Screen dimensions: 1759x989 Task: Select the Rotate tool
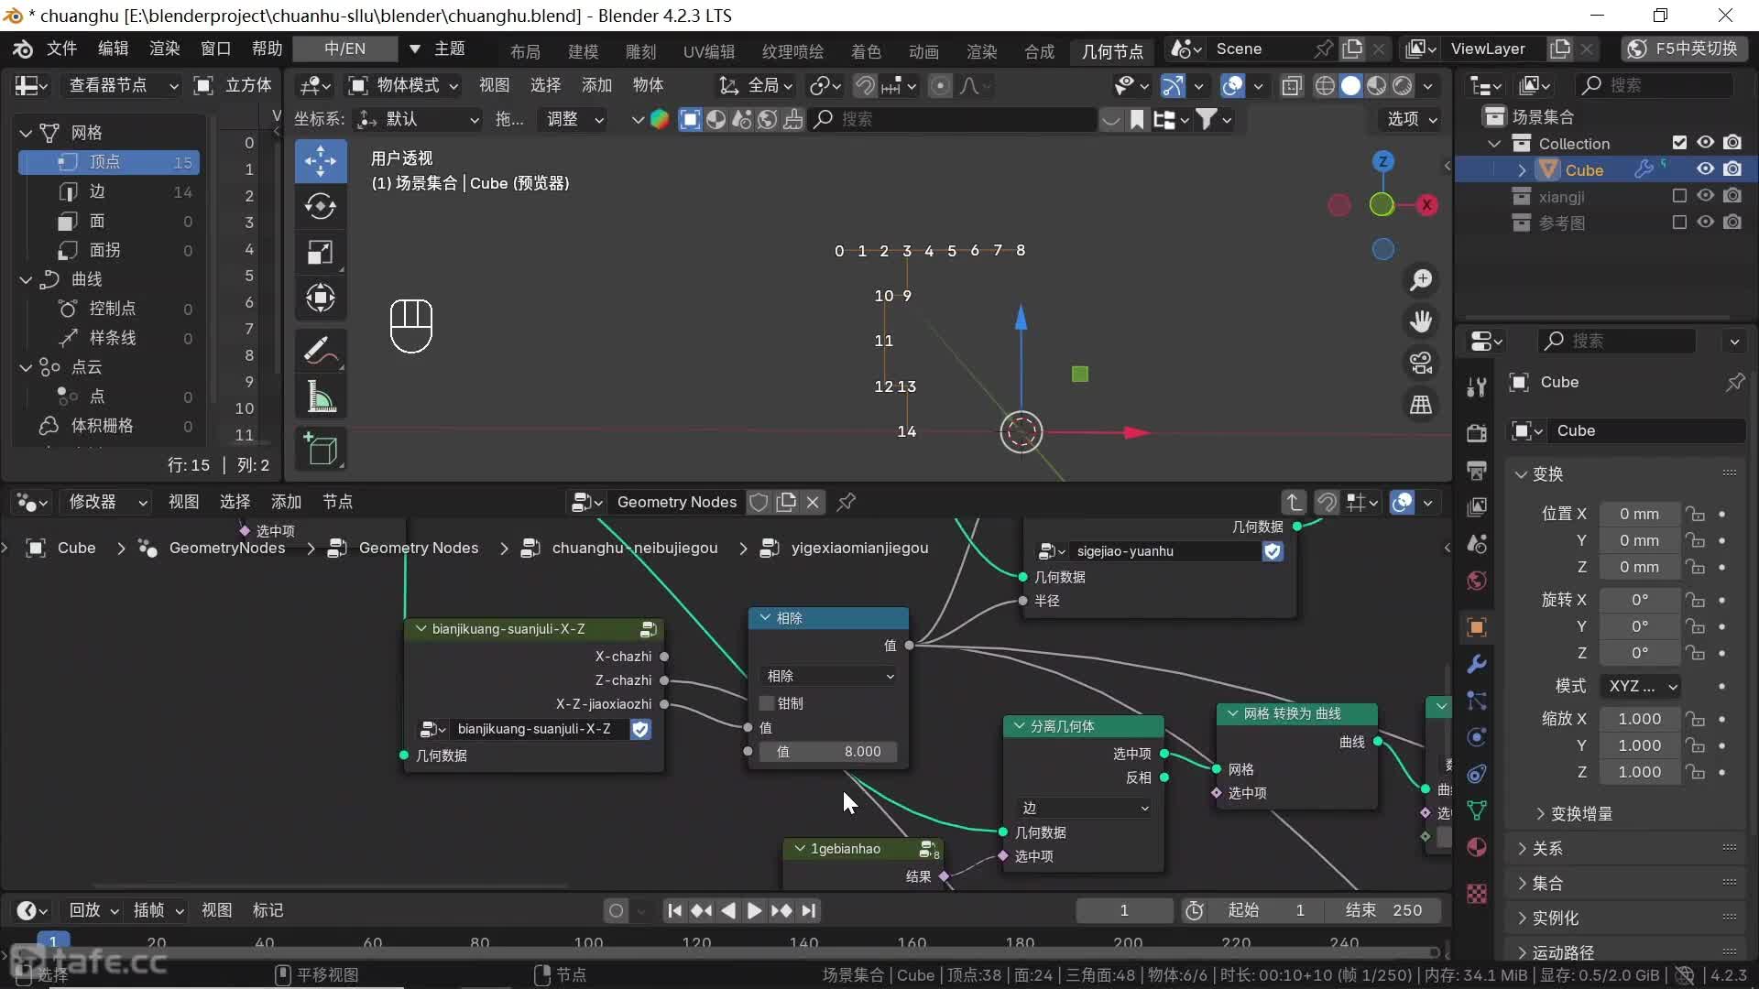(x=320, y=207)
